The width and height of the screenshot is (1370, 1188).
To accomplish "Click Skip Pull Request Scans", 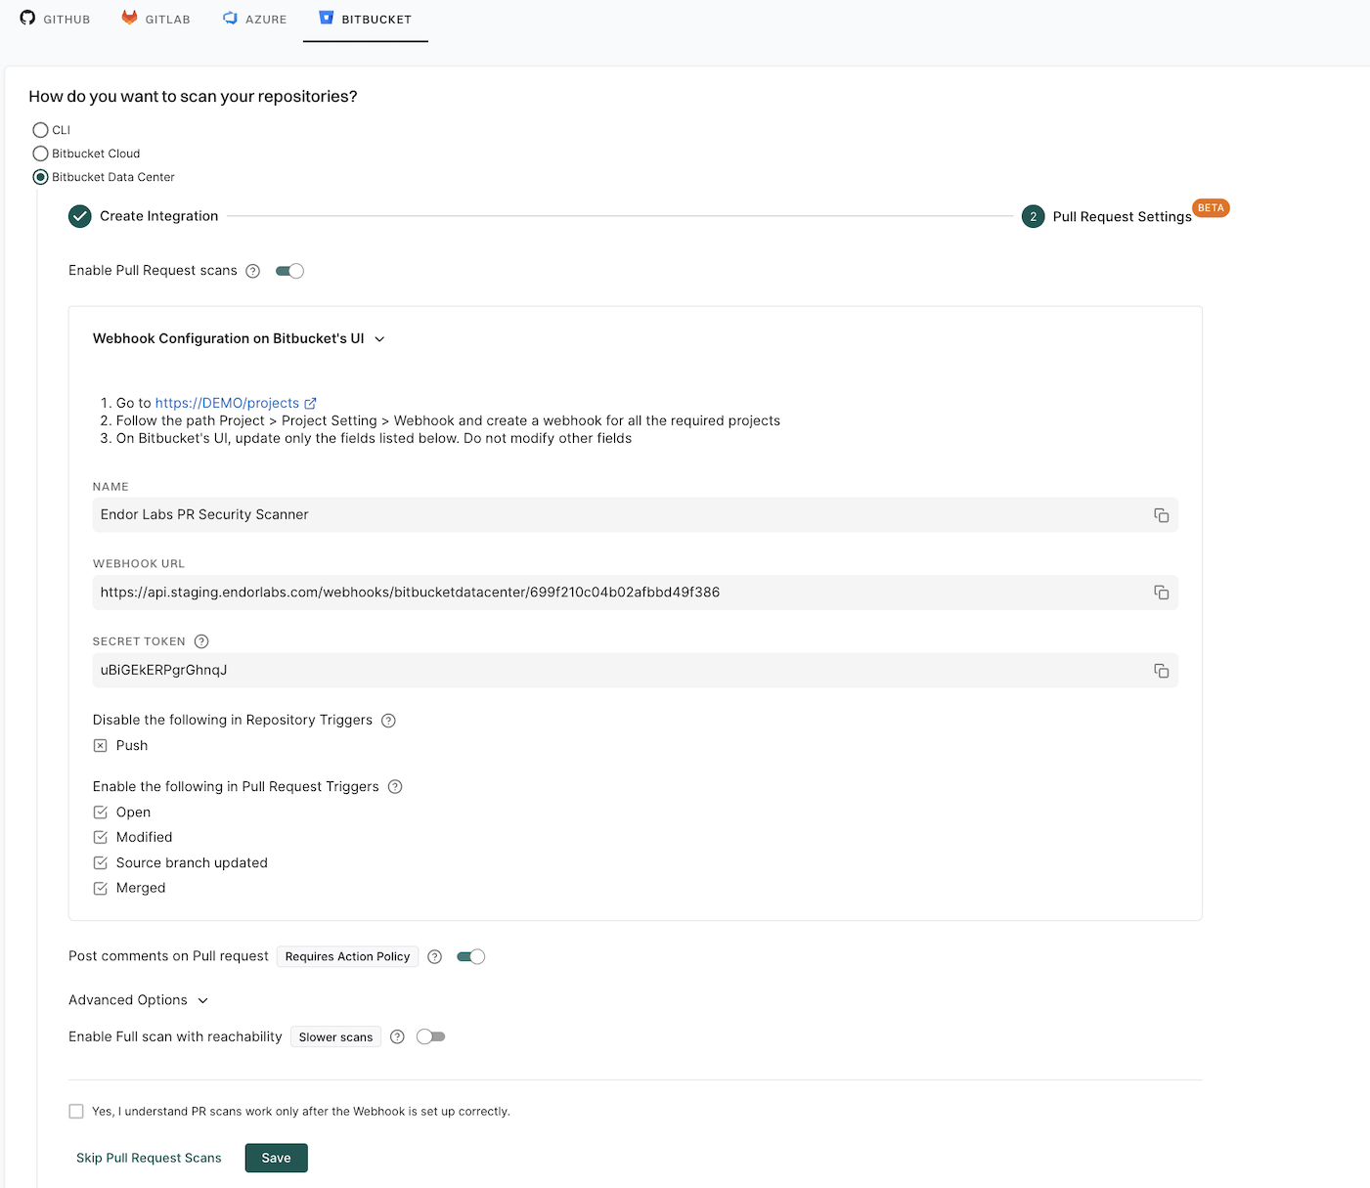I will (x=149, y=1158).
